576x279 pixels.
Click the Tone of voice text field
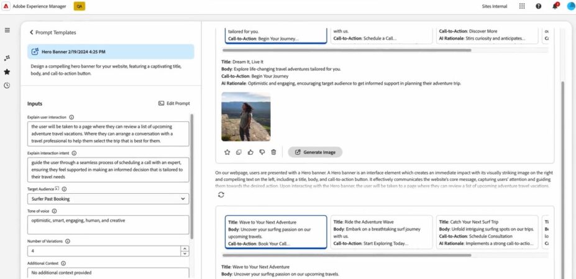coord(108,224)
